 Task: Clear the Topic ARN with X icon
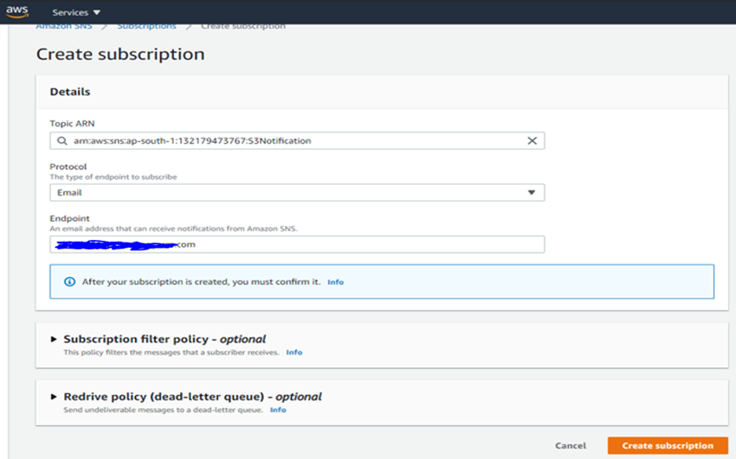(x=532, y=141)
